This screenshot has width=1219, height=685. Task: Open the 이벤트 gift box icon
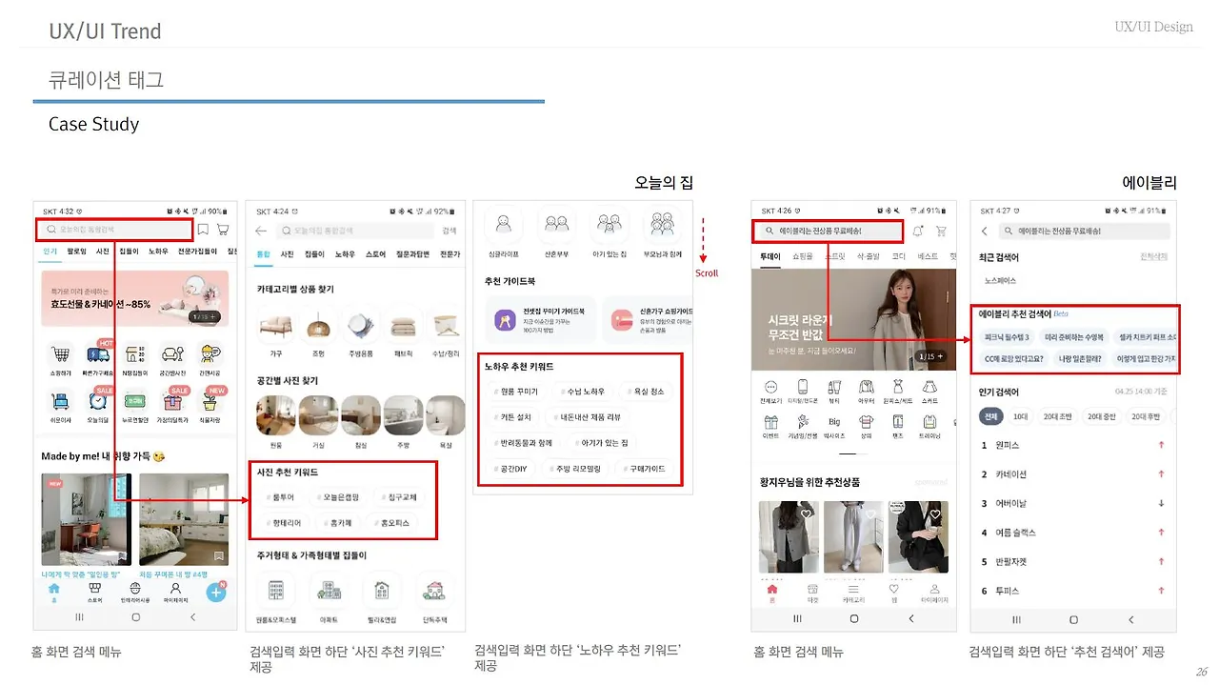point(770,421)
